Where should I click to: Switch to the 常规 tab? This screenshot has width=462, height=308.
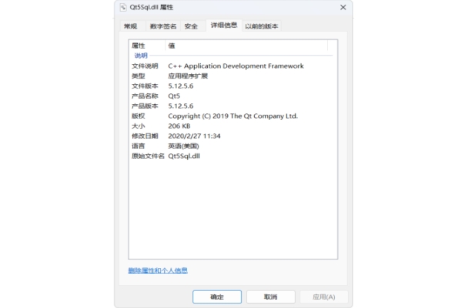point(131,26)
